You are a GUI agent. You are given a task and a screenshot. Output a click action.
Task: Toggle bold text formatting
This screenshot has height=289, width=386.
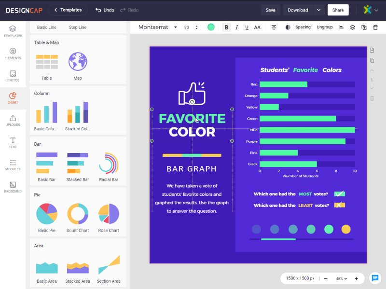[x=226, y=28]
